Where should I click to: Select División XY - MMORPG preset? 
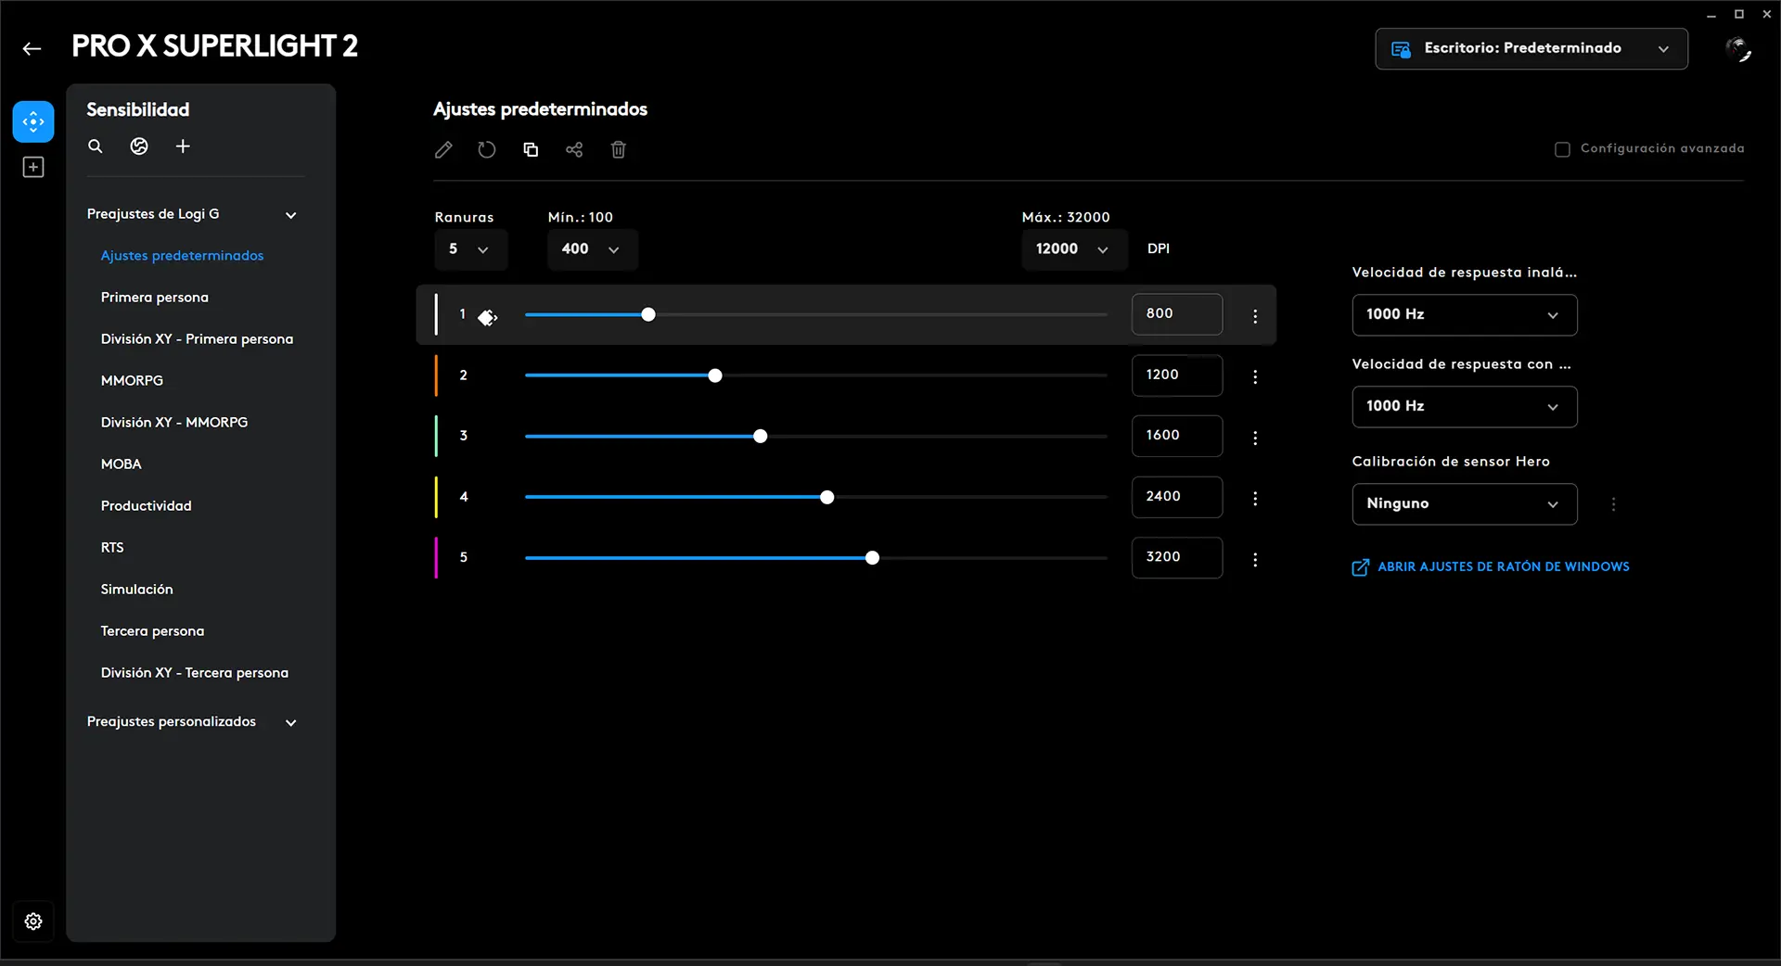coord(174,422)
